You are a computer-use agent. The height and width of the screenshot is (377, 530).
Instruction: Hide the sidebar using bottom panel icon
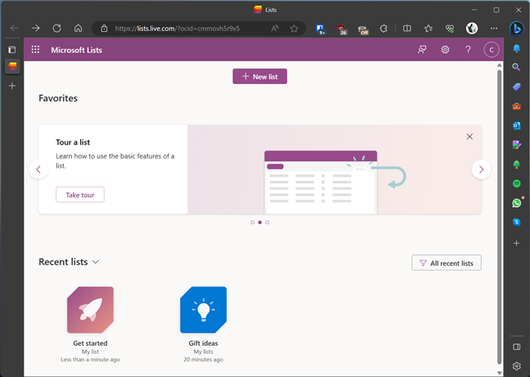(x=516, y=347)
